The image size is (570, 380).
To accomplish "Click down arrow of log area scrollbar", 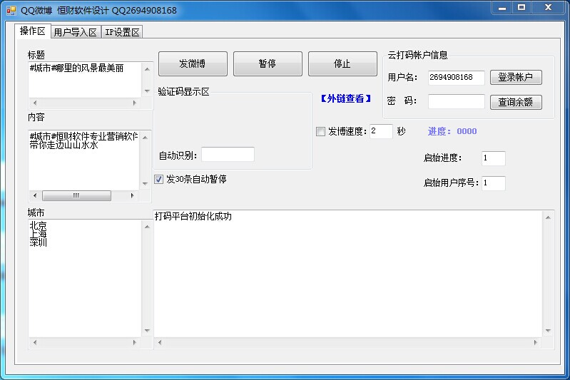I will (x=548, y=331).
